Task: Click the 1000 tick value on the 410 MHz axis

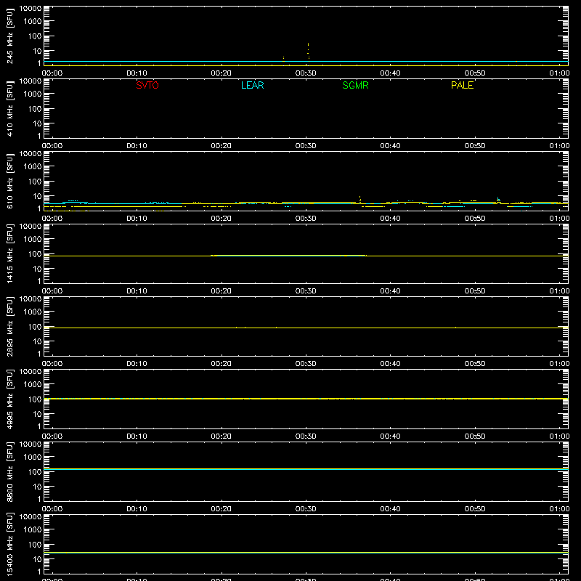Action: tap(33, 94)
